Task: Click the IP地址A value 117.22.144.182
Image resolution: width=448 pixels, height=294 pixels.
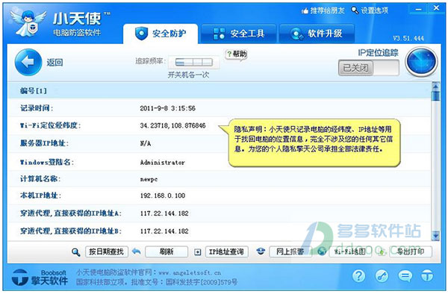Action: [x=164, y=213]
